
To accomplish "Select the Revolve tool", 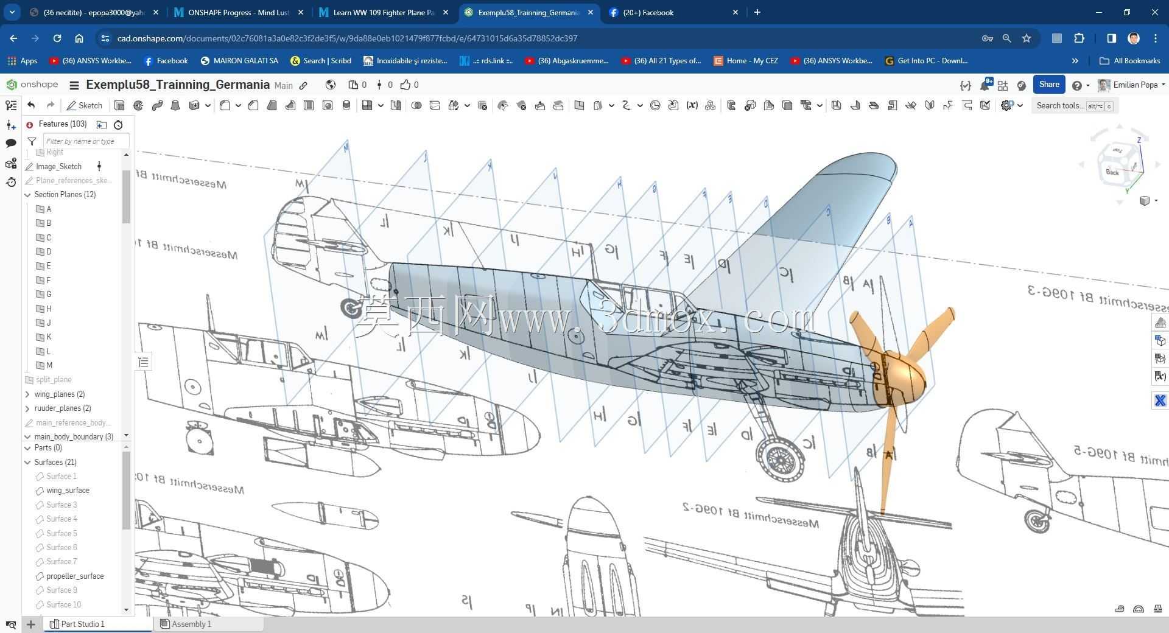I will click(138, 105).
